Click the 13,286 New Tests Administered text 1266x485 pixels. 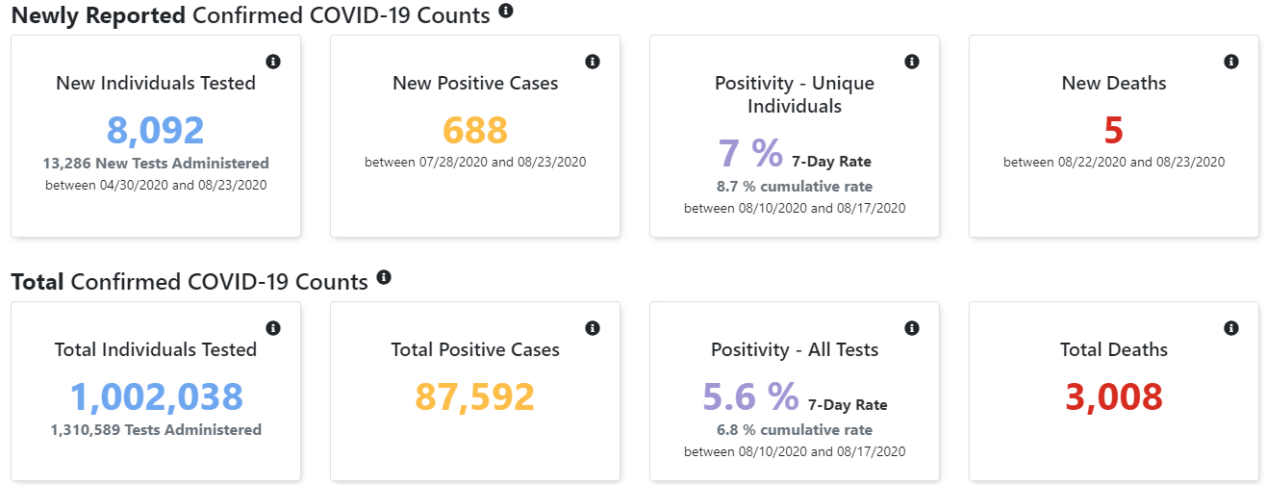(x=156, y=164)
